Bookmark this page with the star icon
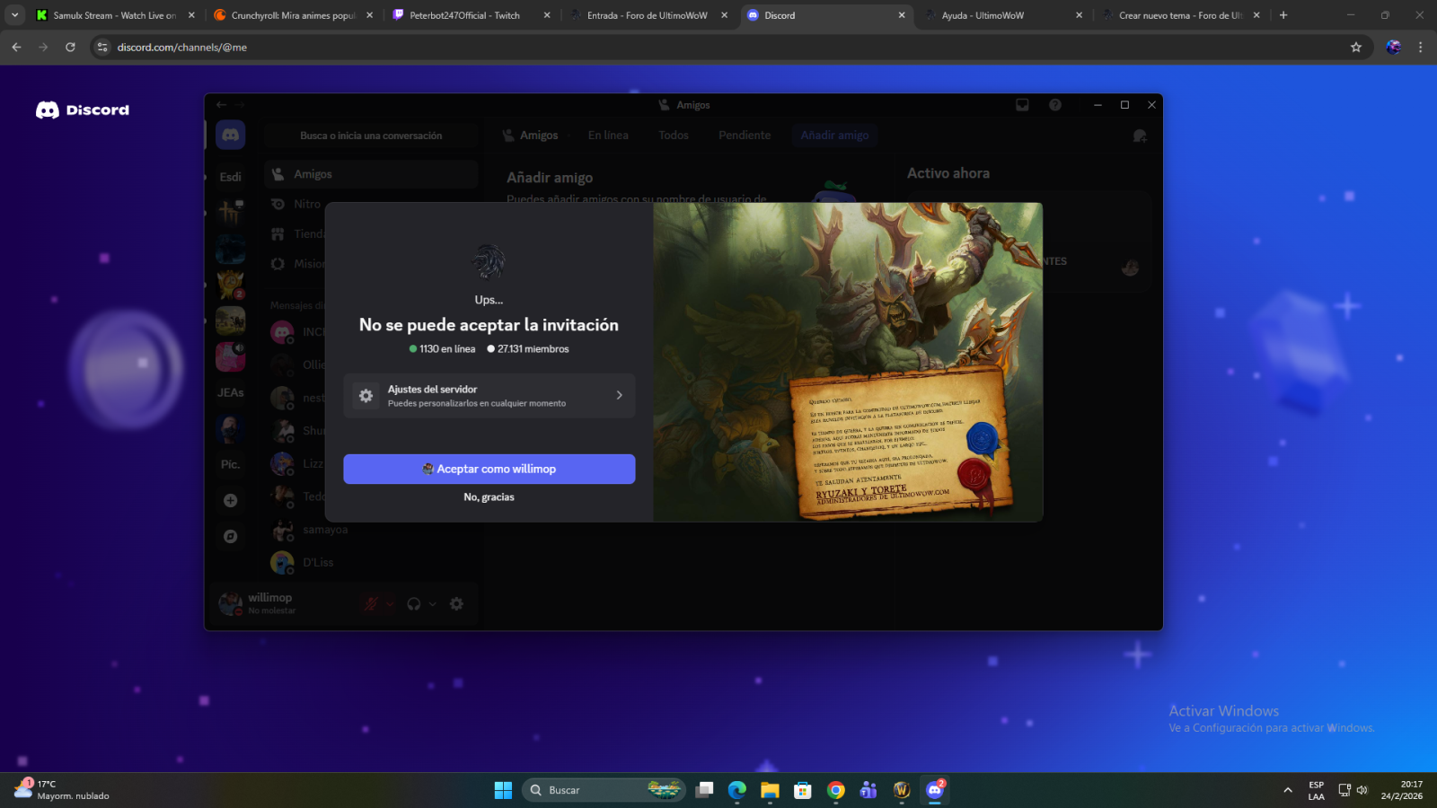Screen dimensions: 1437x808 click(x=1356, y=48)
